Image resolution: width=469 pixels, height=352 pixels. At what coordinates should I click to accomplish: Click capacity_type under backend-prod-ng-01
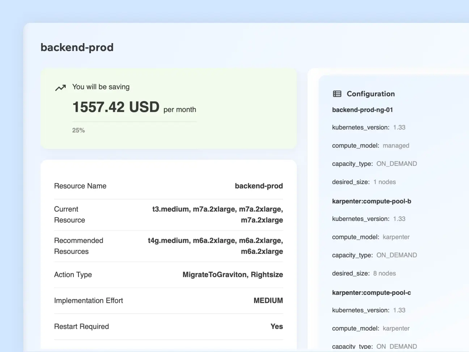pos(375,164)
